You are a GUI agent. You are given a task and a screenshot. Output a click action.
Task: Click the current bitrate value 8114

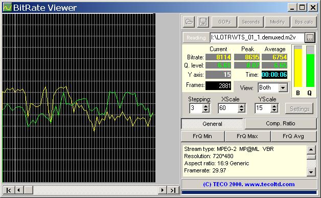tap(218, 57)
